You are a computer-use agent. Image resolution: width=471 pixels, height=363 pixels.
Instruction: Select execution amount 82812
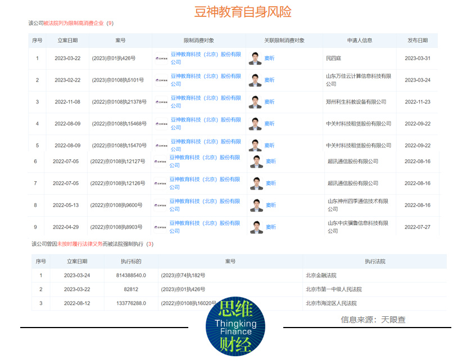click(131, 289)
